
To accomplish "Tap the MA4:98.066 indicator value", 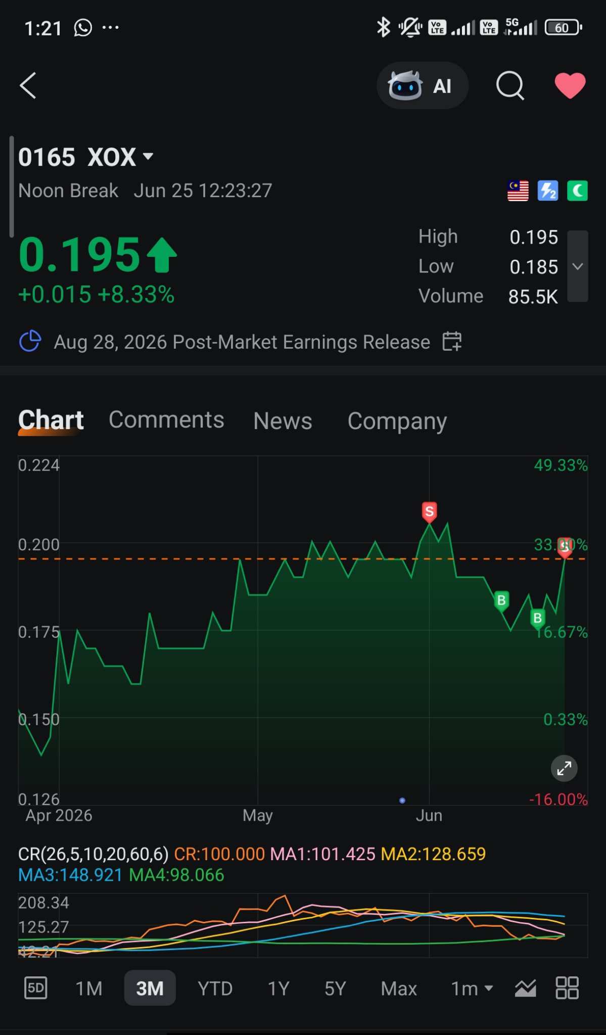I will 176,875.
